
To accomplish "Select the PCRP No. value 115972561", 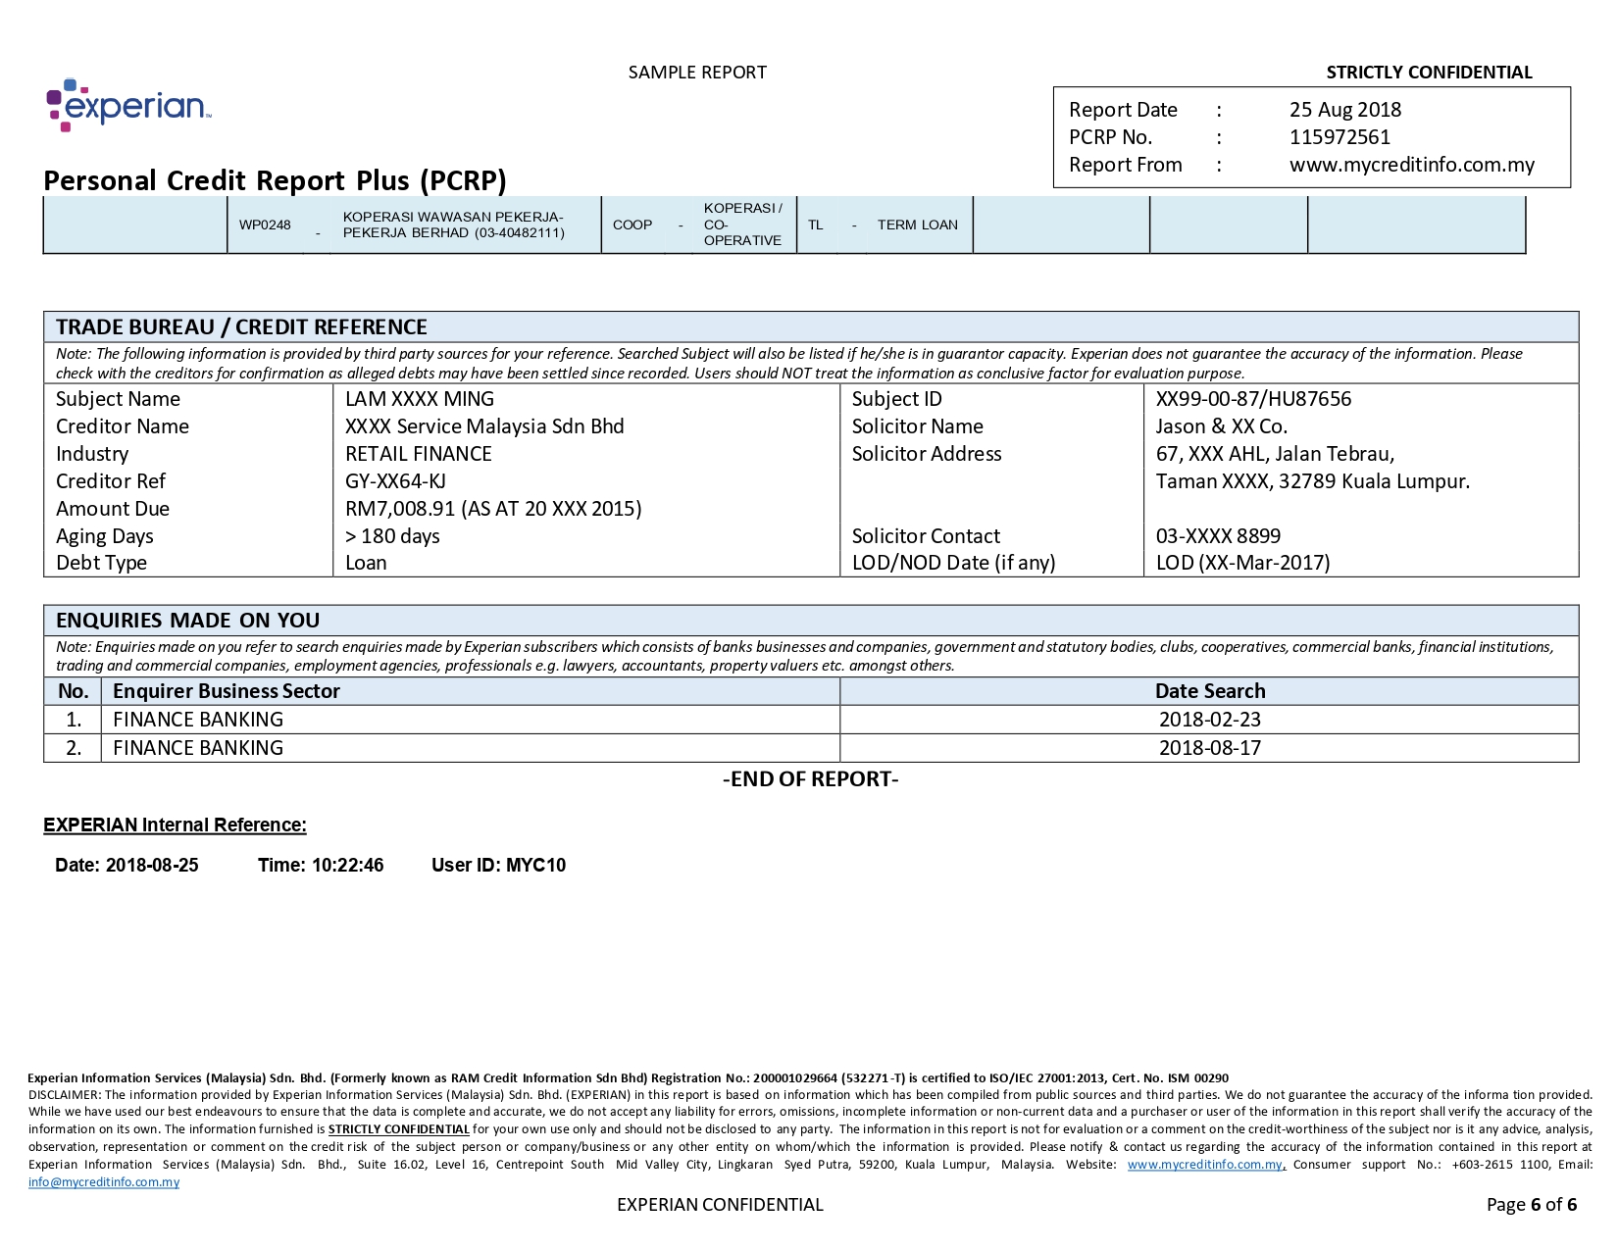I will tap(1340, 137).
